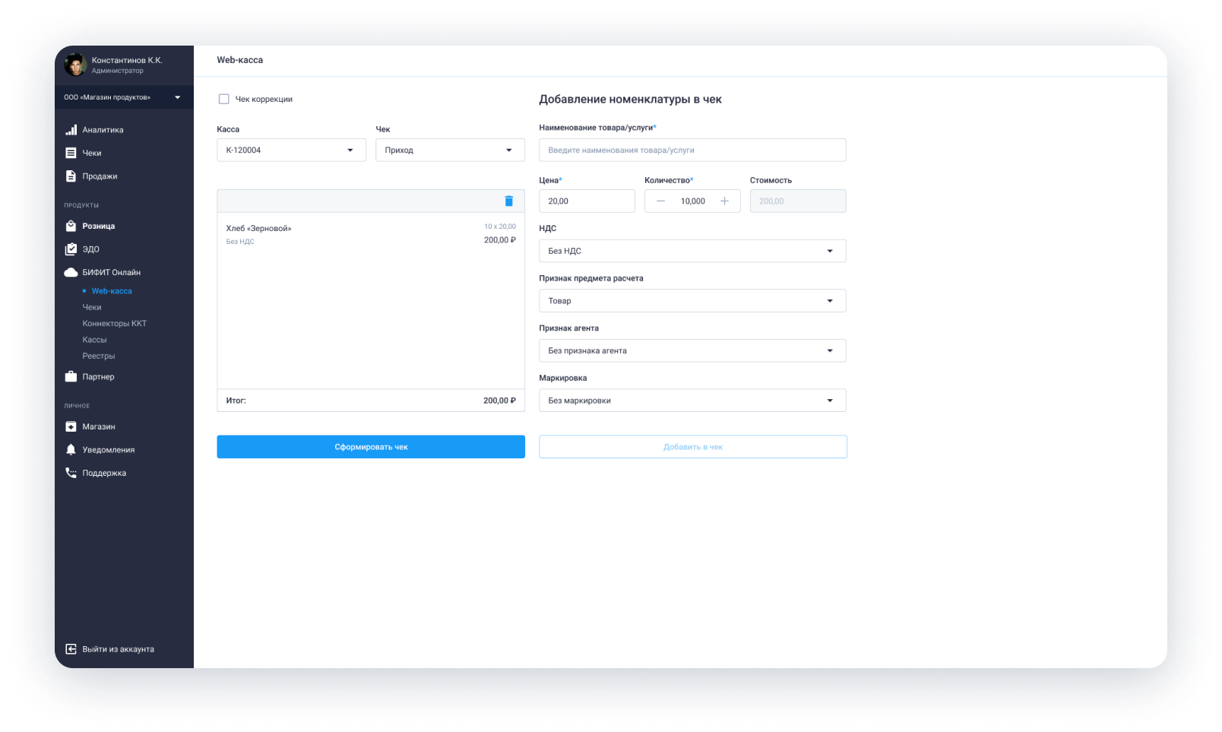Image resolution: width=1222 pixels, height=732 pixels.
Task: Open the Касса K-120004 dropdown
Action: (x=291, y=150)
